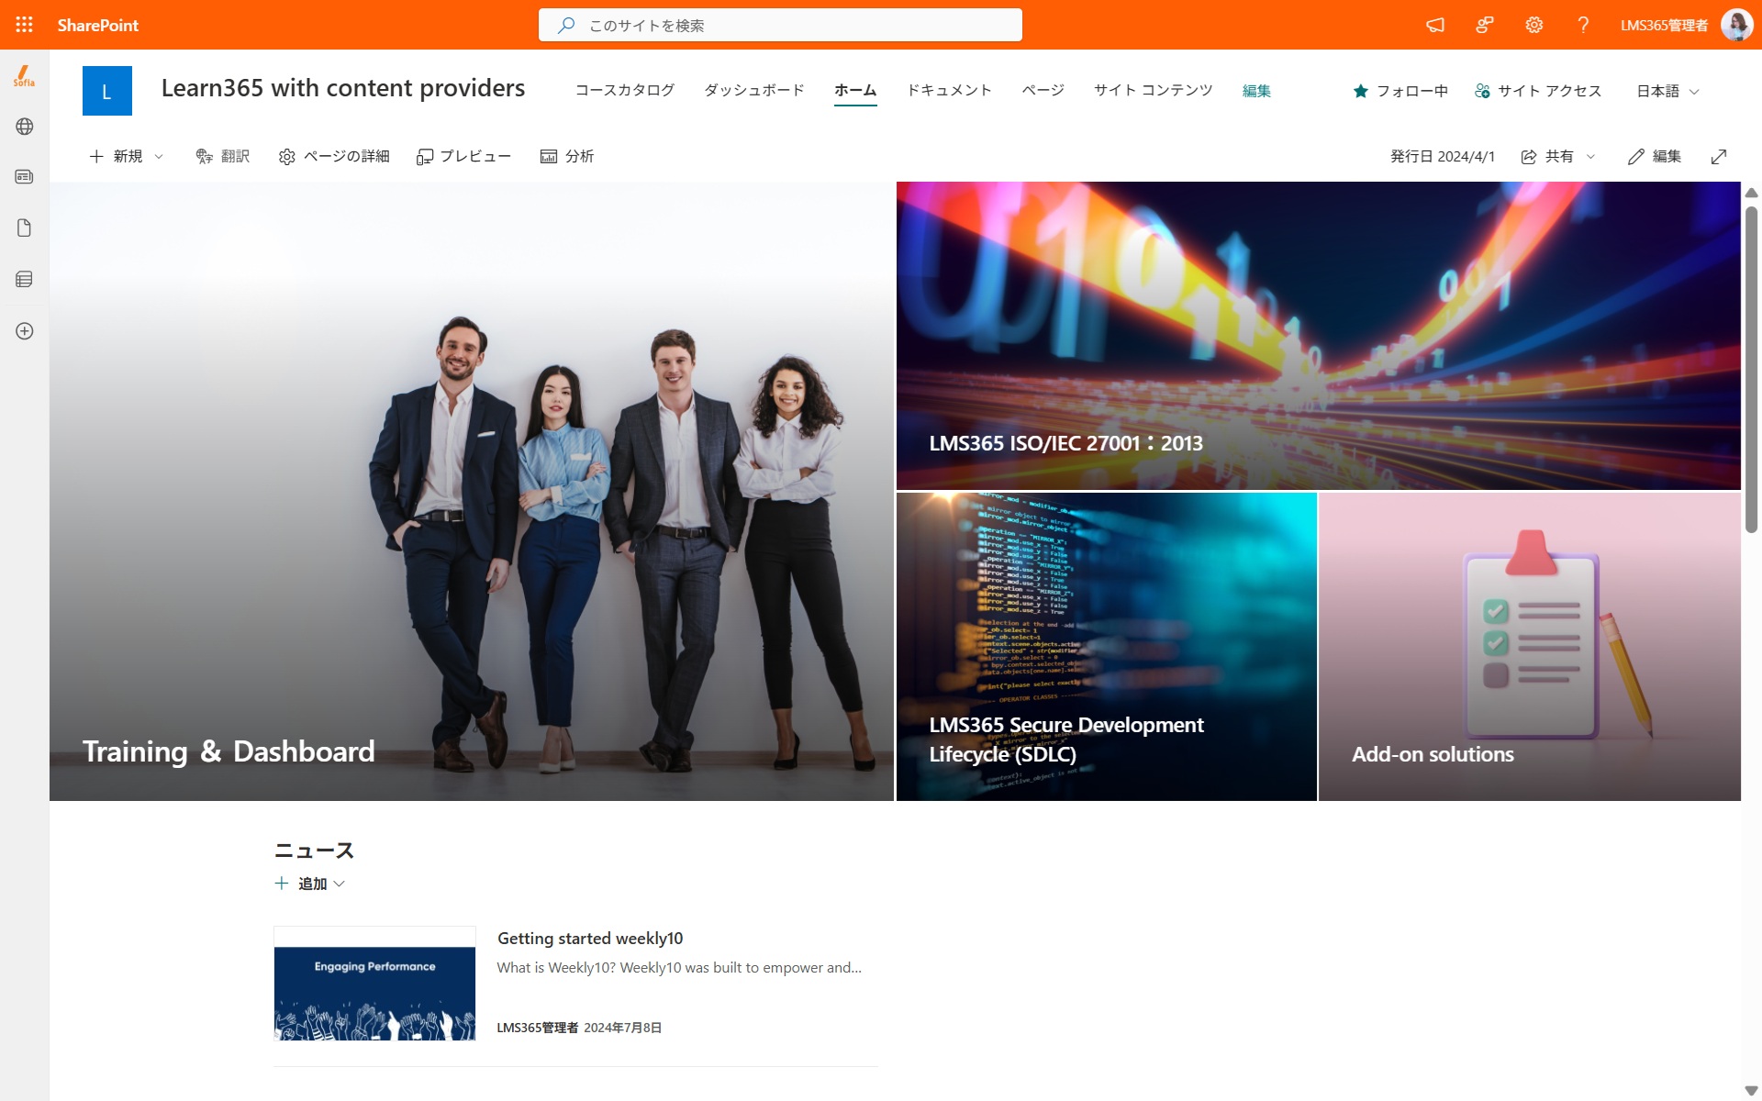Open the Training & Dashboard hero tile
This screenshot has width=1762, height=1101.
[472, 491]
